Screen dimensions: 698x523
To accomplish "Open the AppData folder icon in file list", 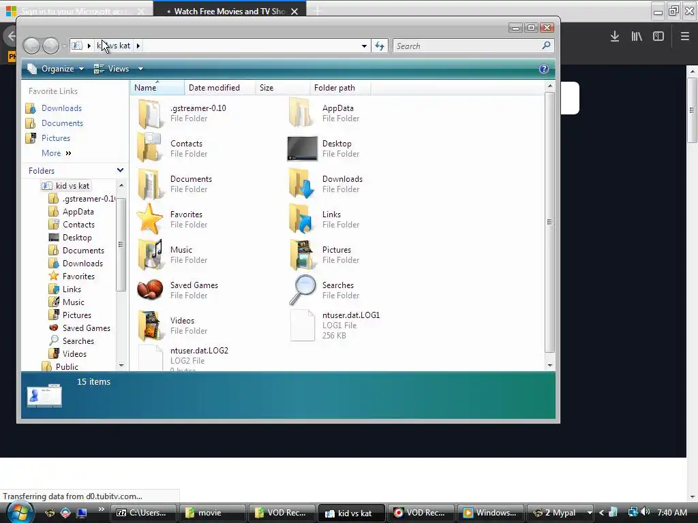I will click(301, 113).
